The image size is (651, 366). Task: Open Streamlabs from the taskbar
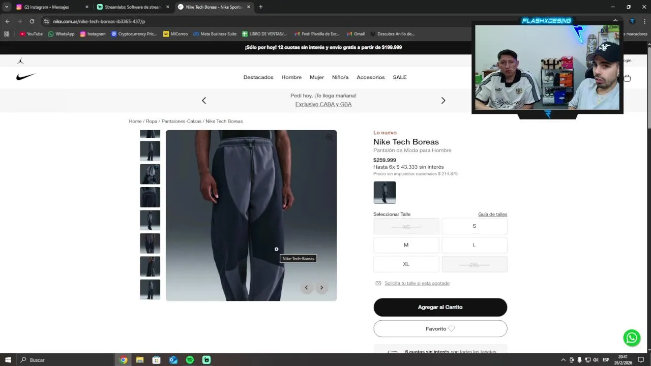[x=206, y=360]
